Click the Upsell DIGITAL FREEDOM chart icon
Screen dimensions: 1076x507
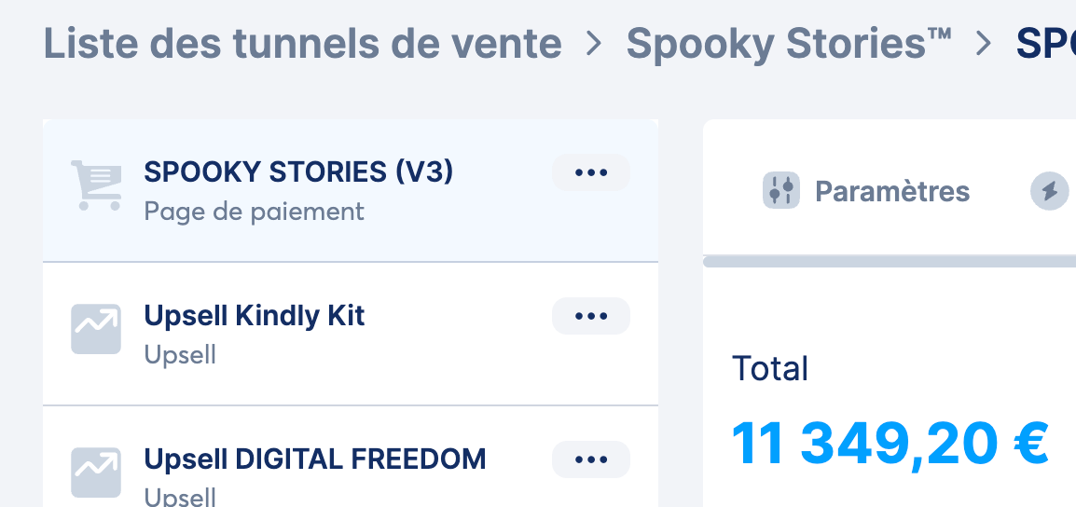pos(96,473)
